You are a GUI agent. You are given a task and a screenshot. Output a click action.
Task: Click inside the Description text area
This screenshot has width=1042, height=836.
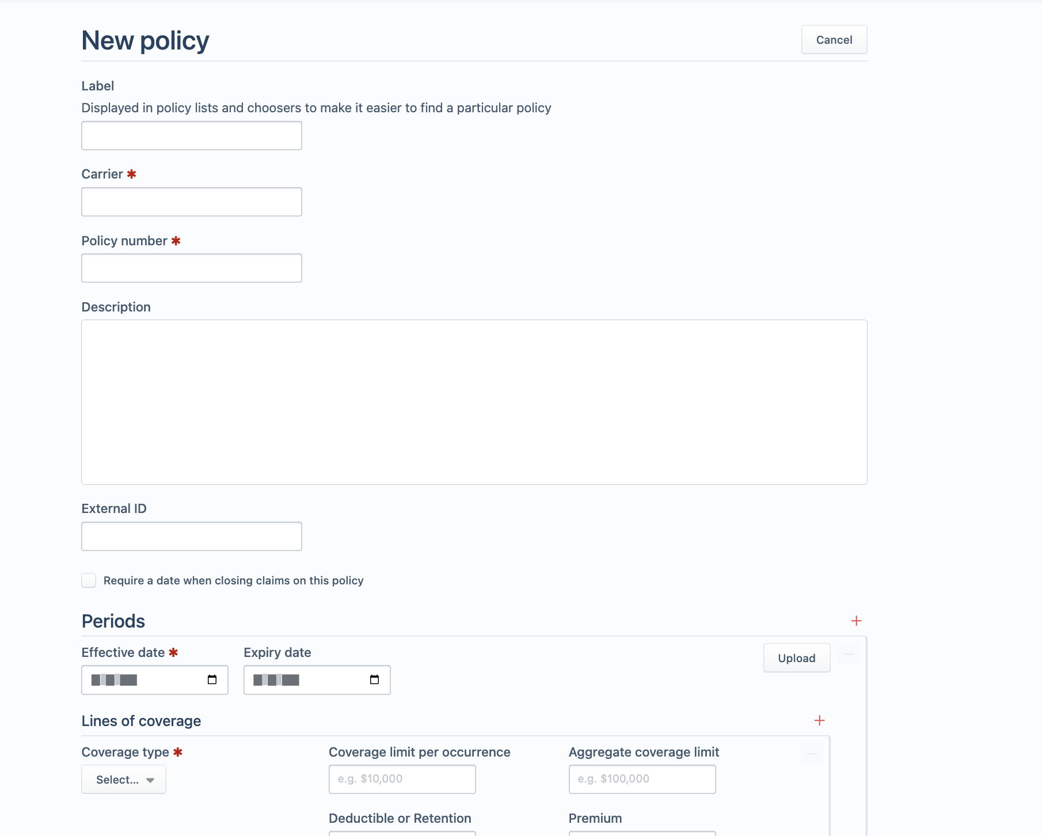click(x=474, y=402)
